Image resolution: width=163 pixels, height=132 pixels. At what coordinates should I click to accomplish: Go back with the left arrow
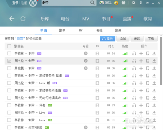12,19
